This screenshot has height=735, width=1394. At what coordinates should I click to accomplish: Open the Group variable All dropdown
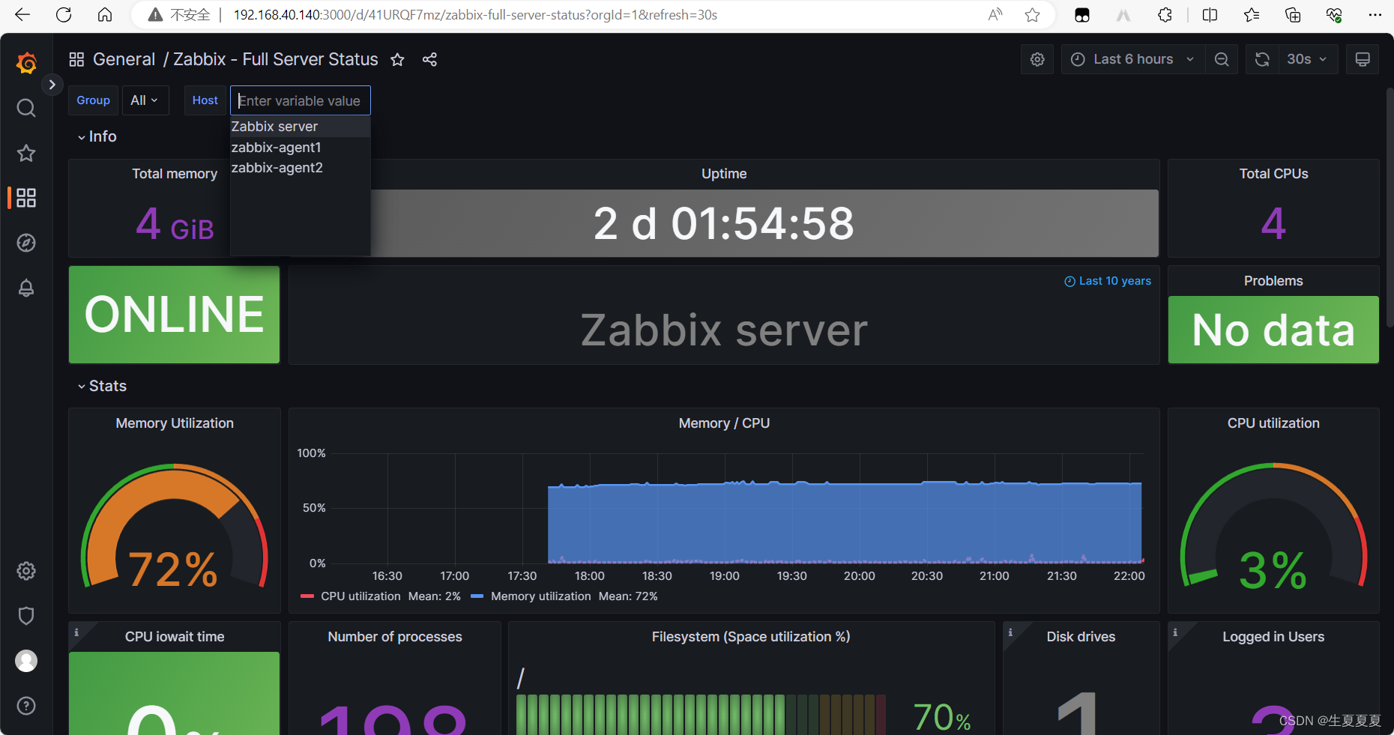point(144,100)
